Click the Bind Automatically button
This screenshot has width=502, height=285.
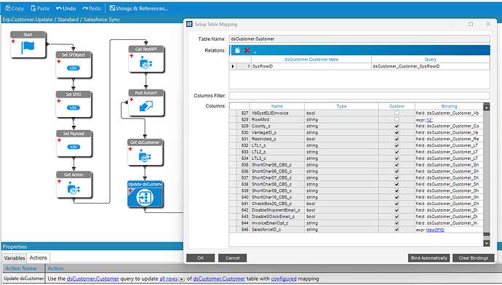(429, 258)
